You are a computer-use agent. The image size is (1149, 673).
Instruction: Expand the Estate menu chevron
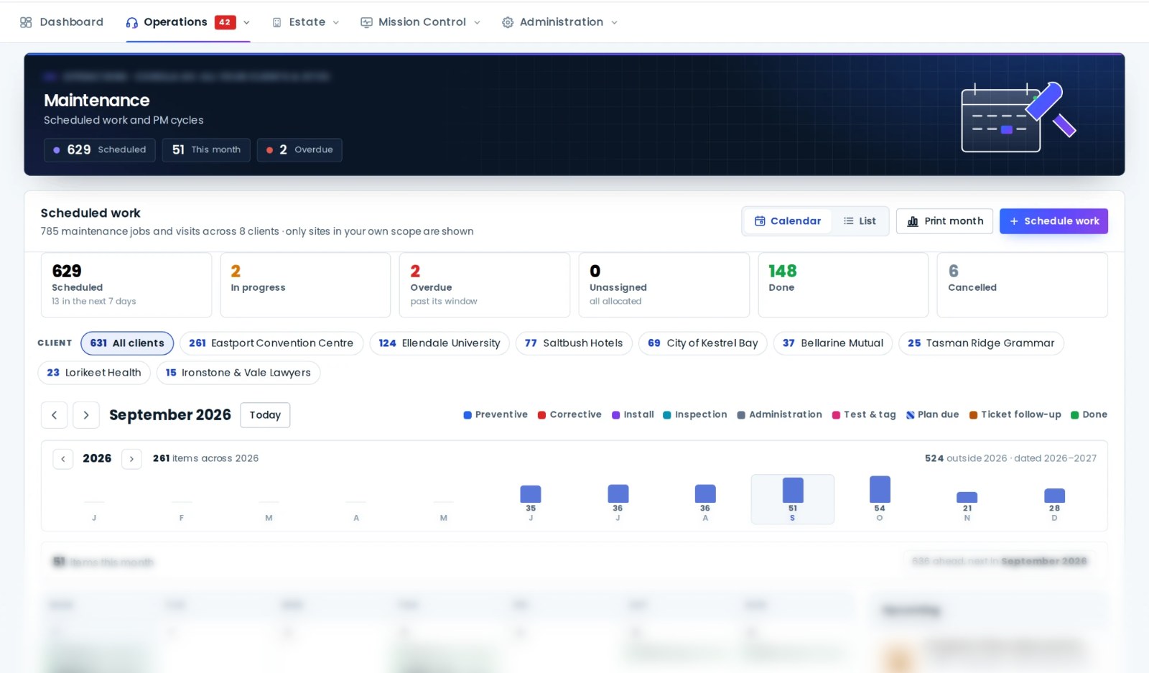[x=336, y=22]
